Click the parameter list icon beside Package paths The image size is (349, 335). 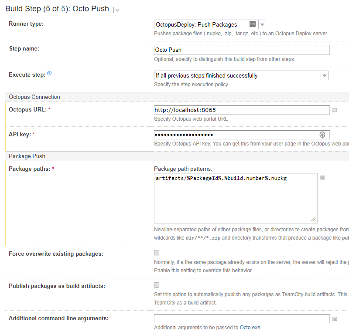click(322, 178)
